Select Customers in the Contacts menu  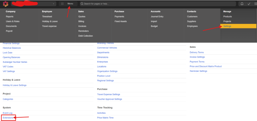pos(192,17)
